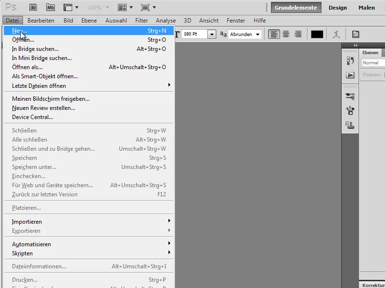The height and width of the screenshot is (288, 385).
Task: Open the Hilfe menu
Action: click(x=259, y=21)
